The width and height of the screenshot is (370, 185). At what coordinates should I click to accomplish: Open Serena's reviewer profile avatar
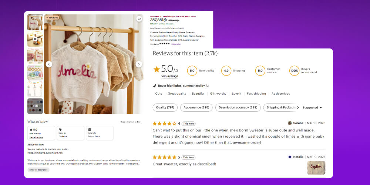tap(290, 123)
